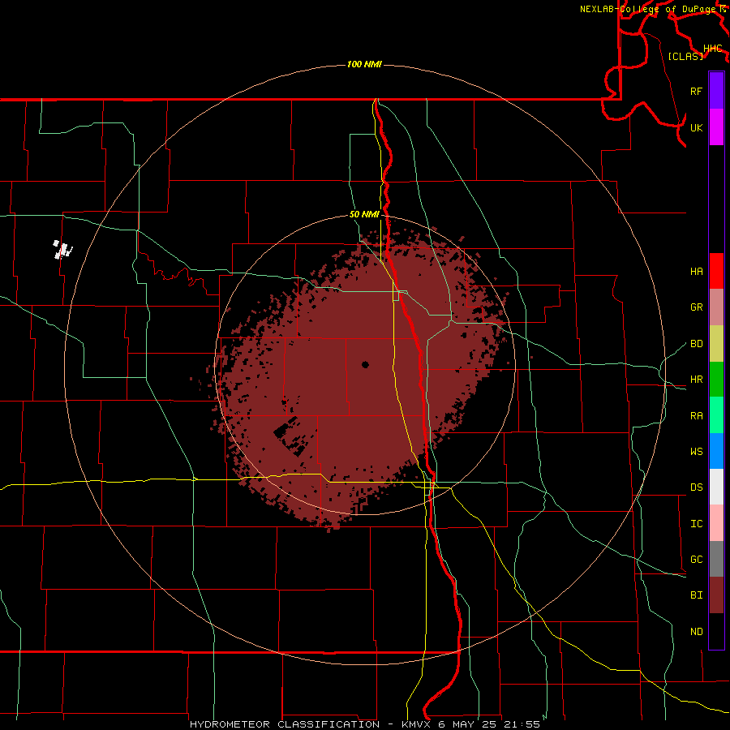Click the HA red legend swatch
Image resolution: width=730 pixels, height=730 pixels.
pos(716,271)
